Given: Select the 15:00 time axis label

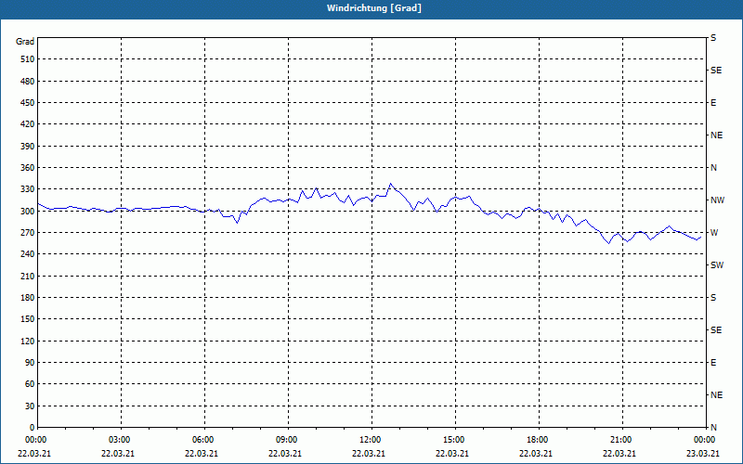Looking at the screenshot, I should pyautogui.click(x=454, y=440).
